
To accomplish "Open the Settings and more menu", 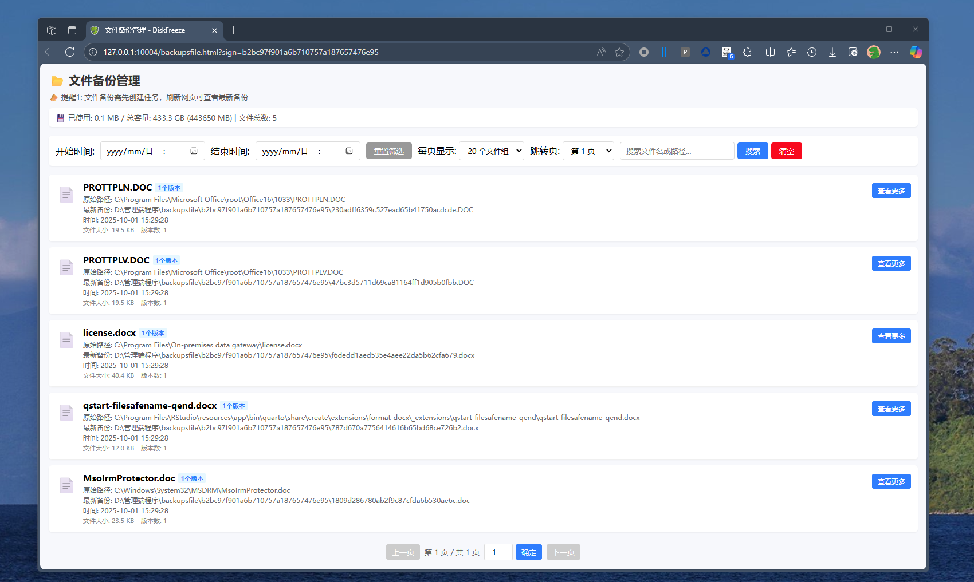I will 894,52.
